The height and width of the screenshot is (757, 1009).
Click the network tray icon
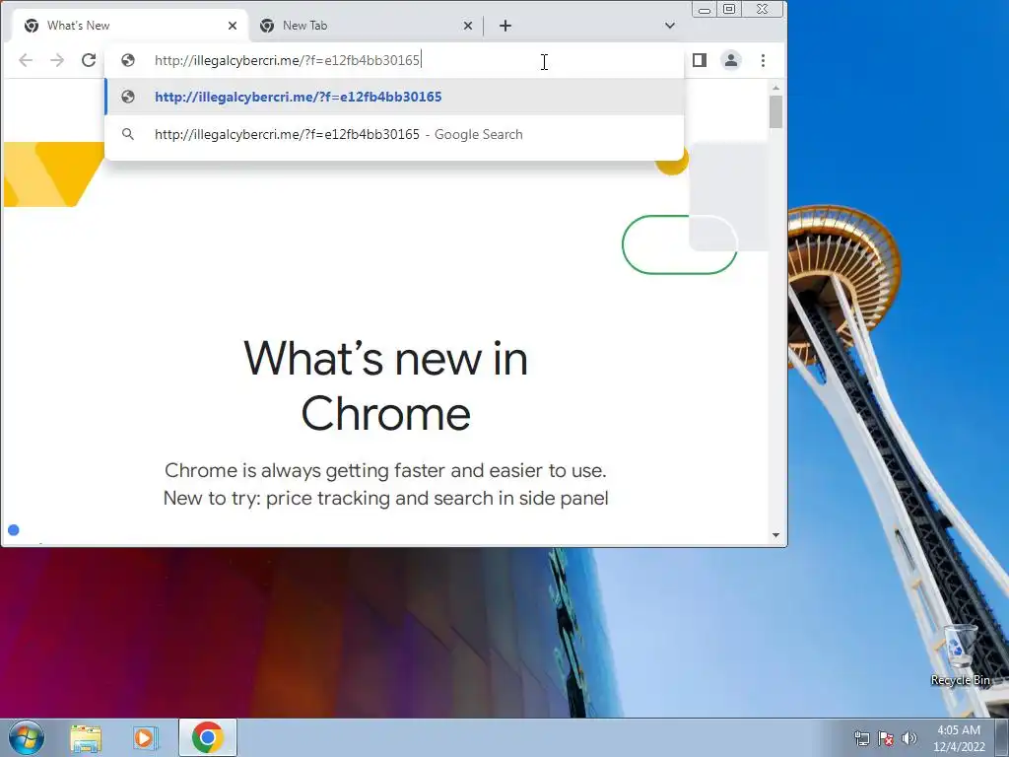coord(861,738)
